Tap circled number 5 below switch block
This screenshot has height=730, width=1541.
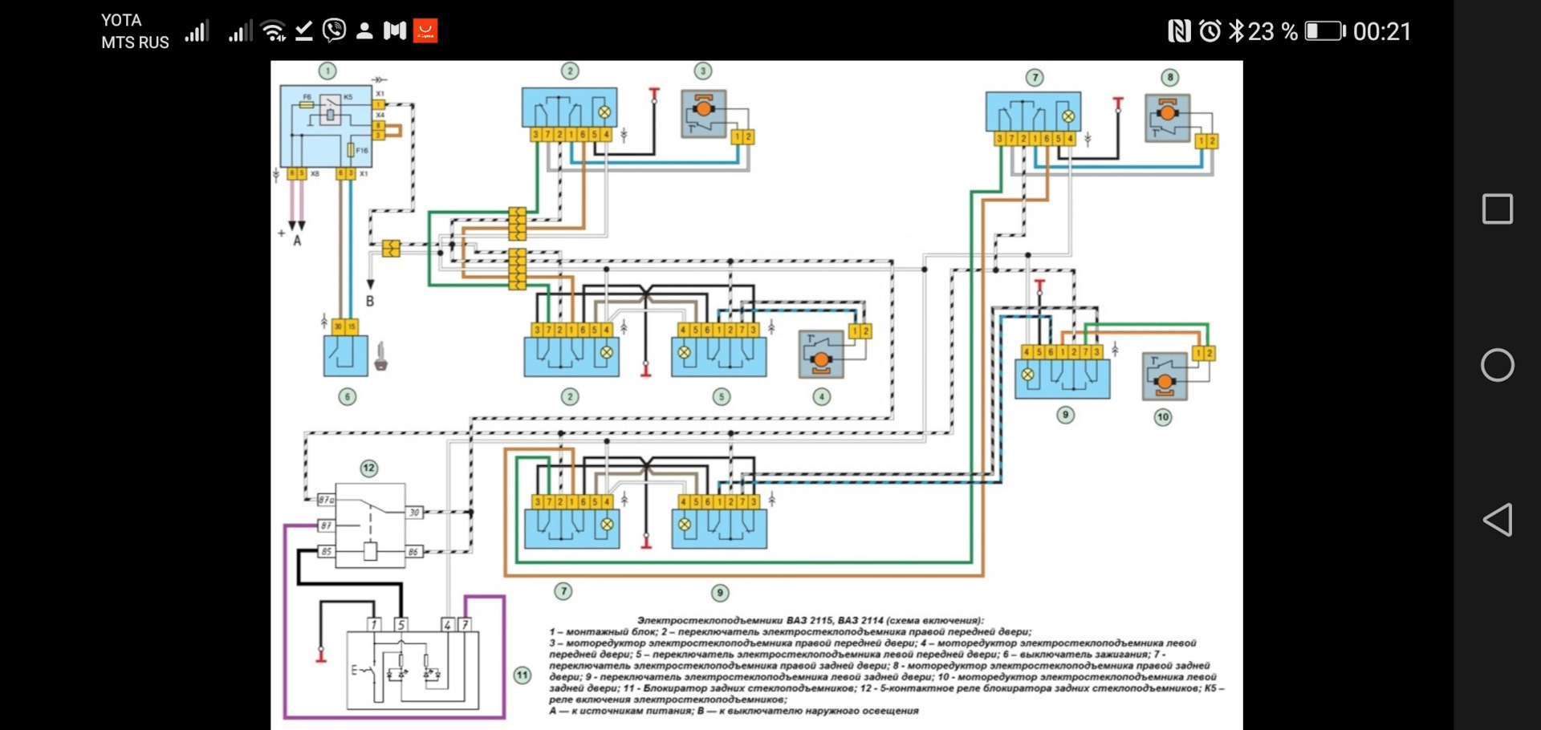click(x=722, y=396)
